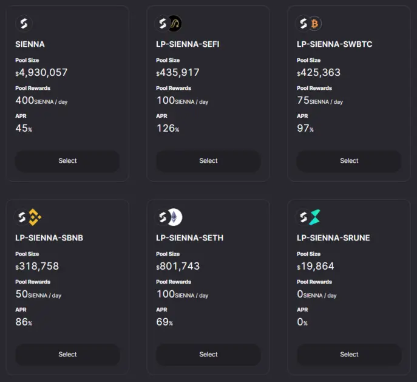Click the Sienna logo in the LP-SIENNA-SBNB card
The height and width of the screenshot is (382, 417).
pyautogui.click(x=22, y=217)
